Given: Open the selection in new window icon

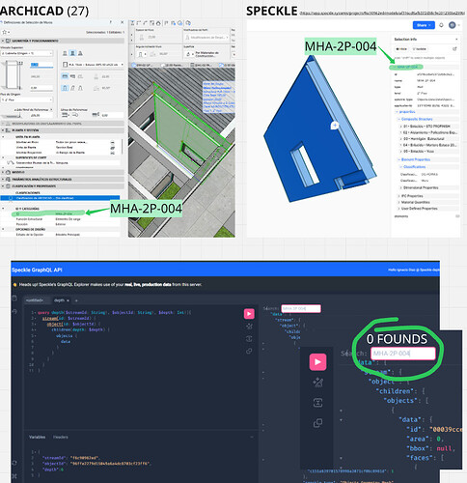Looking at the screenshot, I should coord(454,49).
